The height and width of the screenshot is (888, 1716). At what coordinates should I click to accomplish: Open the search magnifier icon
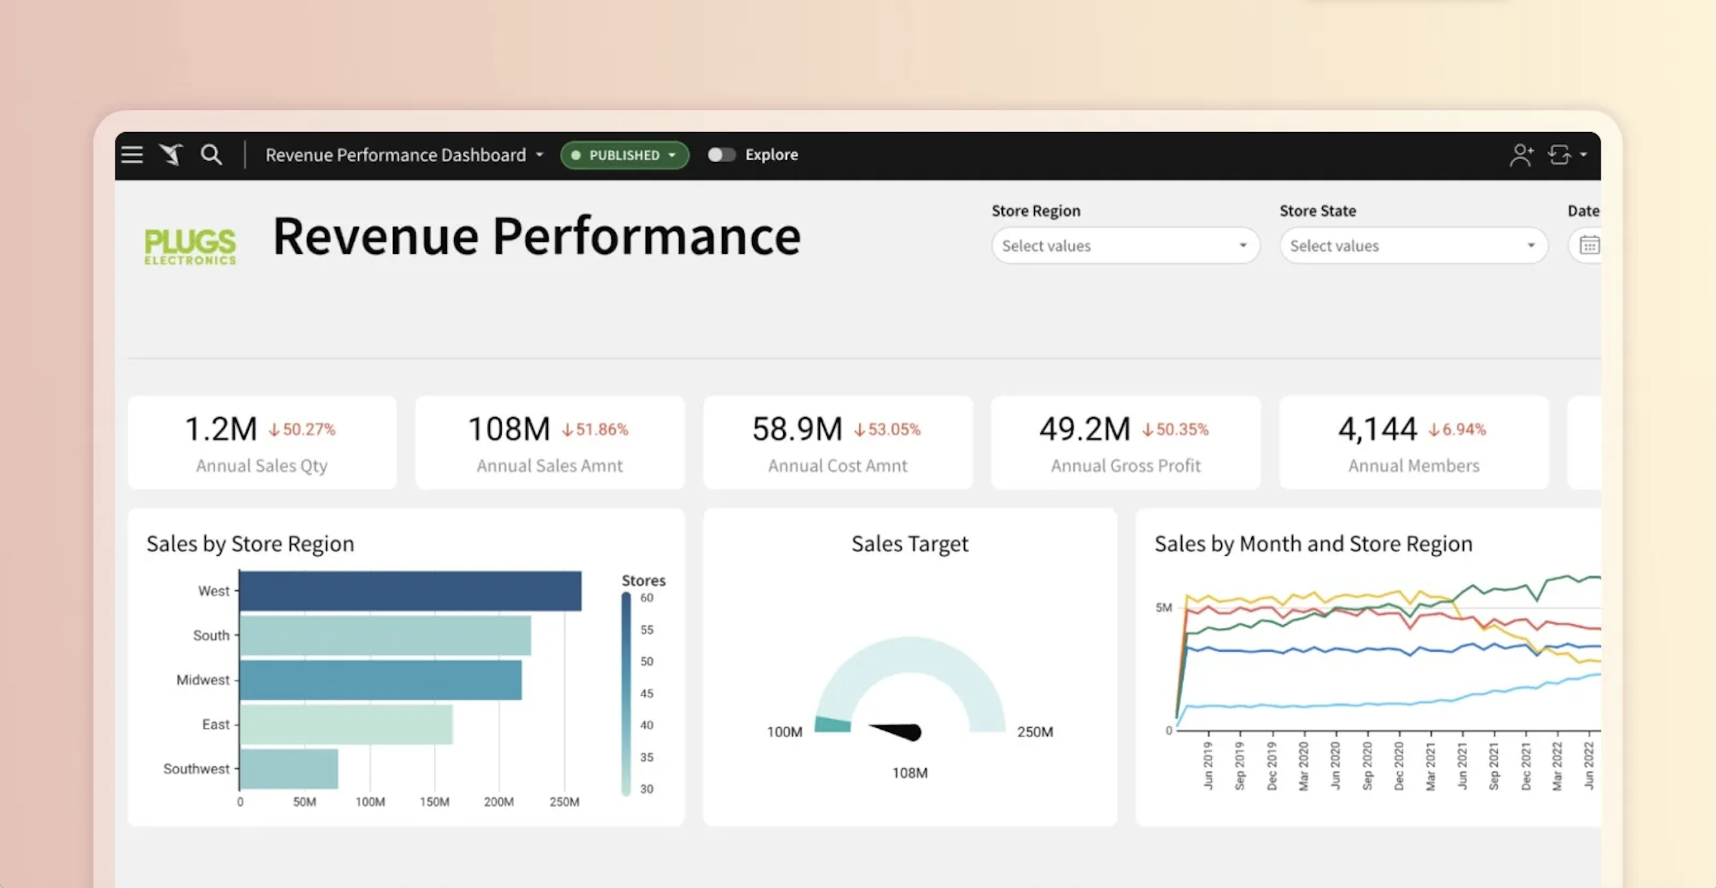(211, 155)
